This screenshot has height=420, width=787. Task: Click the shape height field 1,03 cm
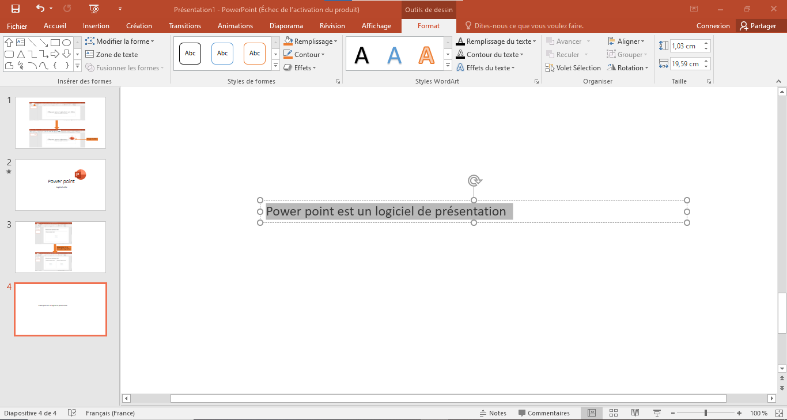[x=686, y=46]
